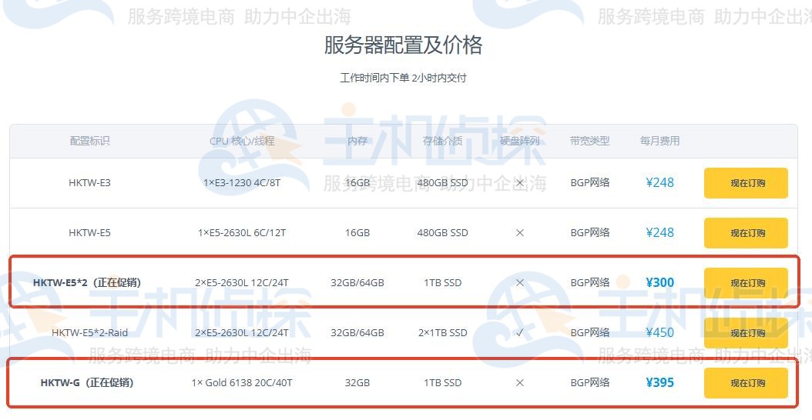Screen dimensions: 812x420
Task: Click the X icon in HKTW-G row
Action: point(519,383)
